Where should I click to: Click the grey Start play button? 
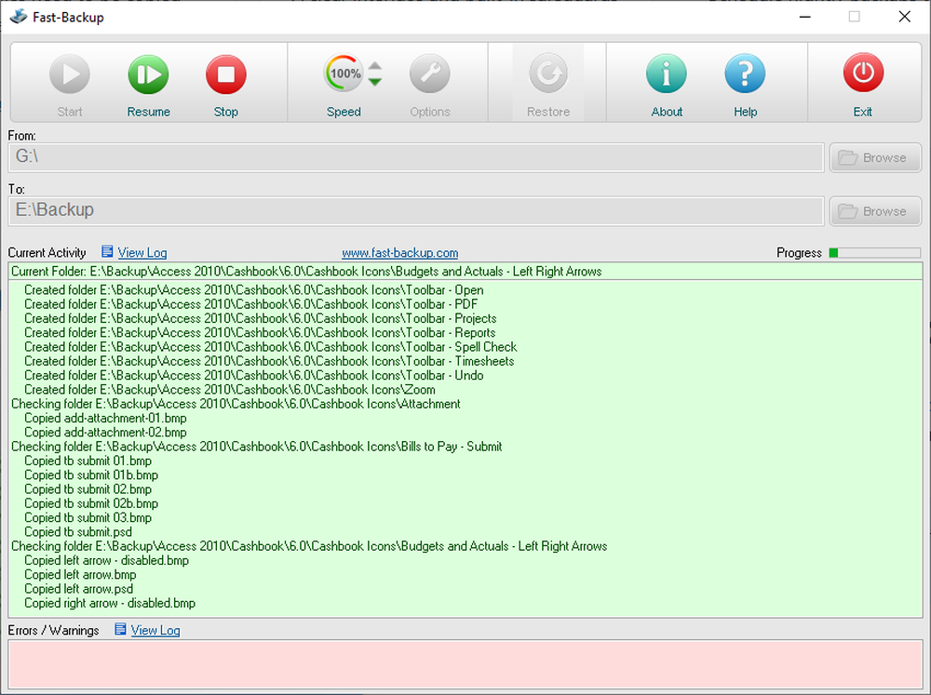[70, 74]
